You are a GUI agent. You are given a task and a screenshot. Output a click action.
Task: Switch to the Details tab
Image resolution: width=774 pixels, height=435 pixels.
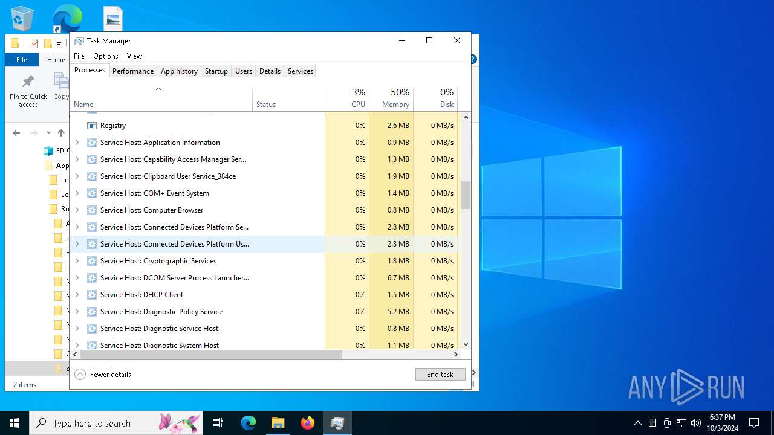coord(270,71)
